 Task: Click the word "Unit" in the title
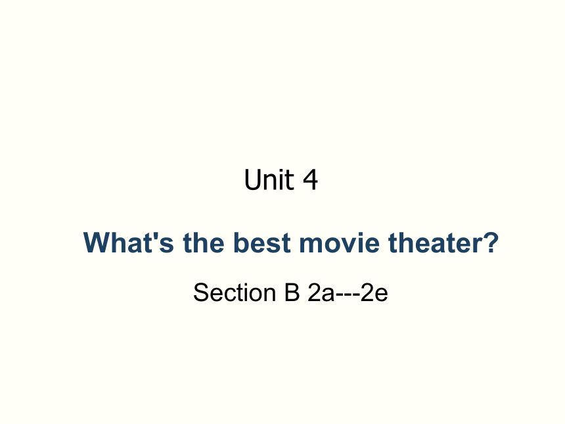269,179
